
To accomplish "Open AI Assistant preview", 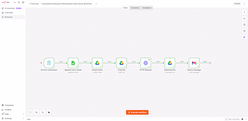I will point(13,8).
